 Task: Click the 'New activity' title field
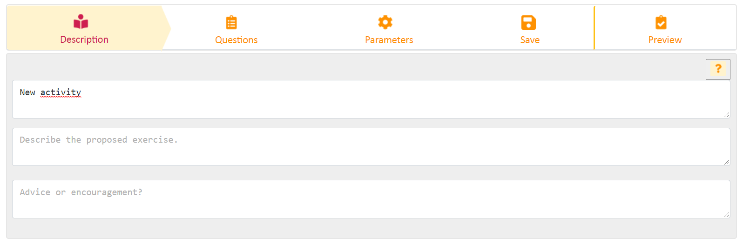click(371, 99)
